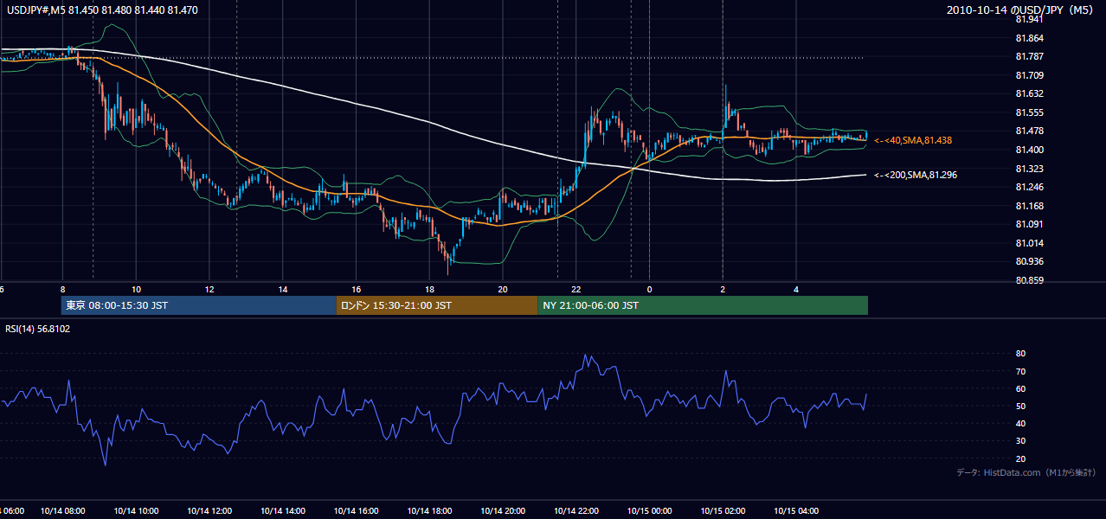This screenshot has height=519, width=1106.
Task: Click the 81.014 price axis label
Action: pyautogui.click(x=1029, y=243)
